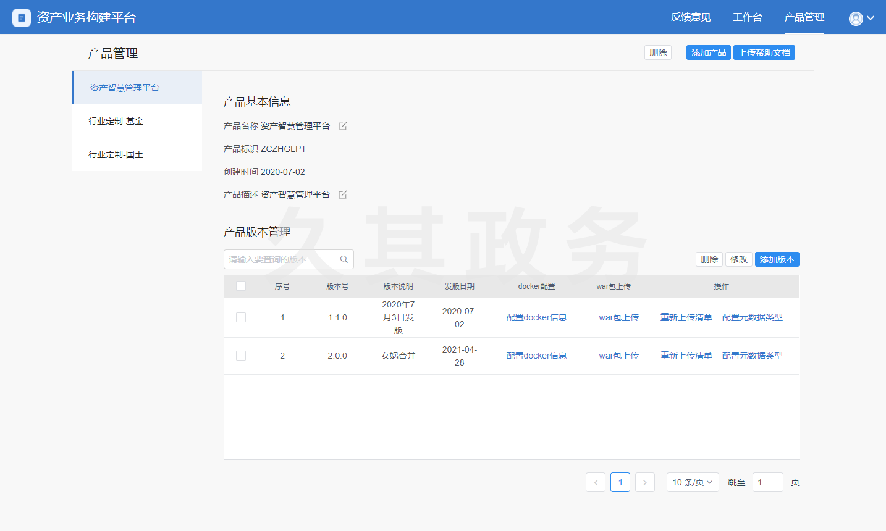
Task: Expand the 10 条/页 page size dropdown
Action: (692, 482)
